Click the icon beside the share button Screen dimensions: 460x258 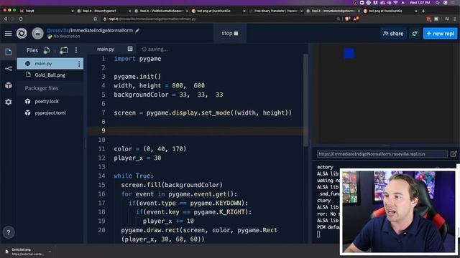415,34
